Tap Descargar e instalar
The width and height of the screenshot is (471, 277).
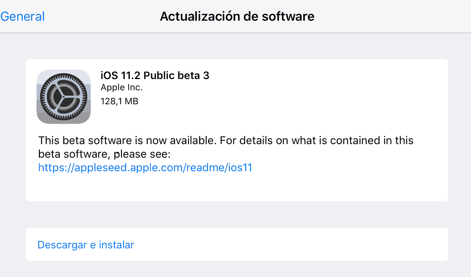[85, 245]
